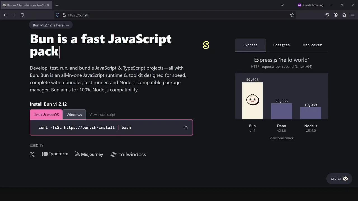
Task: Click the Install Bun v1.2.12 heading
Action: [x=48, y=104]
